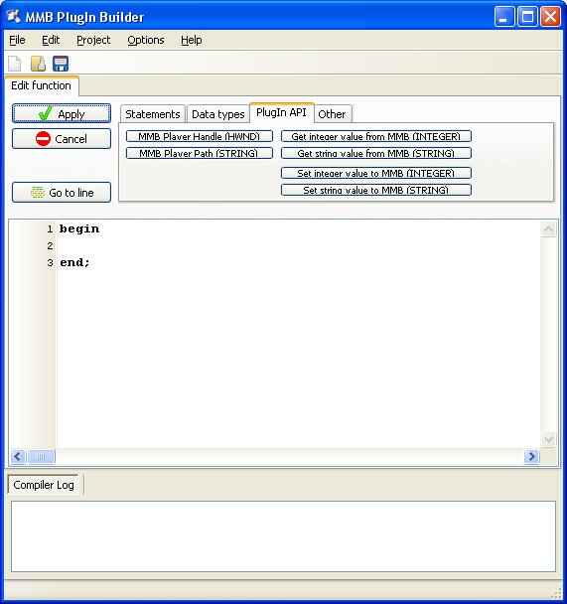
Task: Close the MMB PlugIn Builder window
Action: click(550, 17)
